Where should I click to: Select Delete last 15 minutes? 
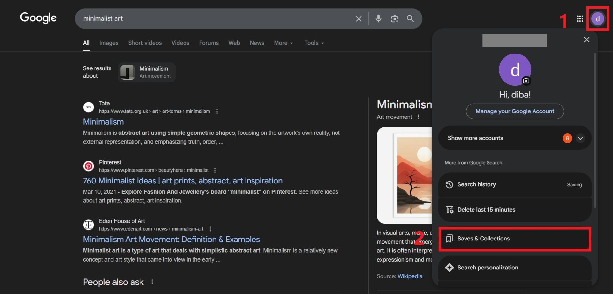coord(514,210)
